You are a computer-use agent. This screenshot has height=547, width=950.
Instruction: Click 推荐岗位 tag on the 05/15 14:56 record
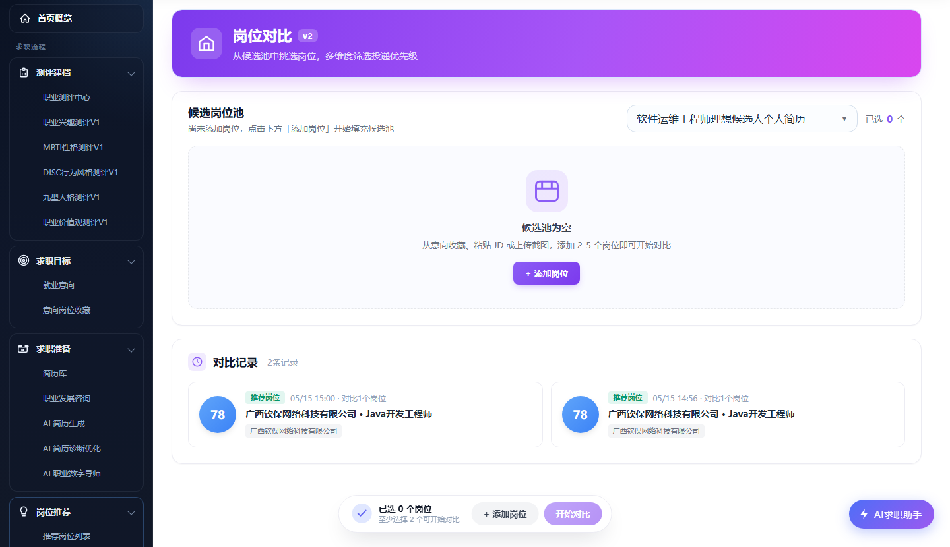(628, 398)
